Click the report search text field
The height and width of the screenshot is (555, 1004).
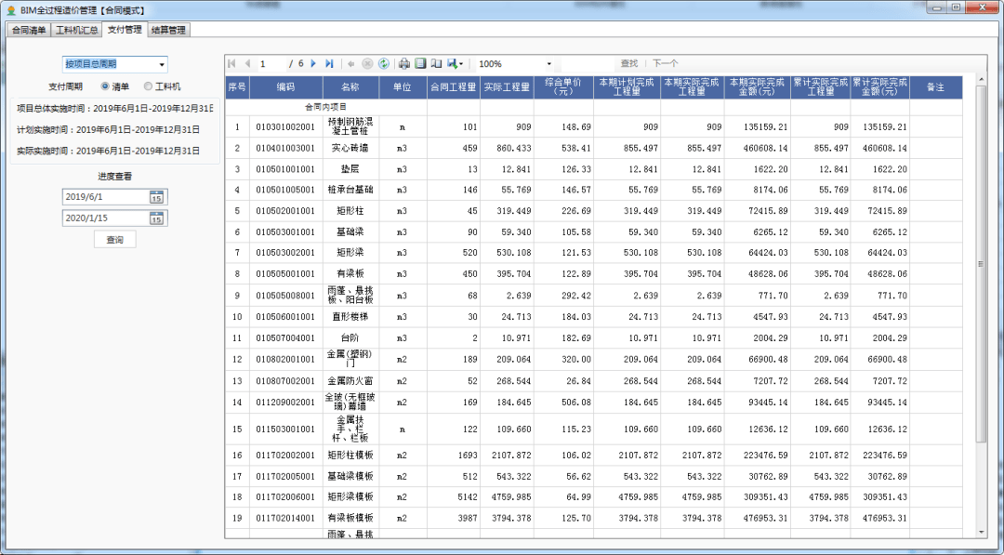tap(588, 64)
